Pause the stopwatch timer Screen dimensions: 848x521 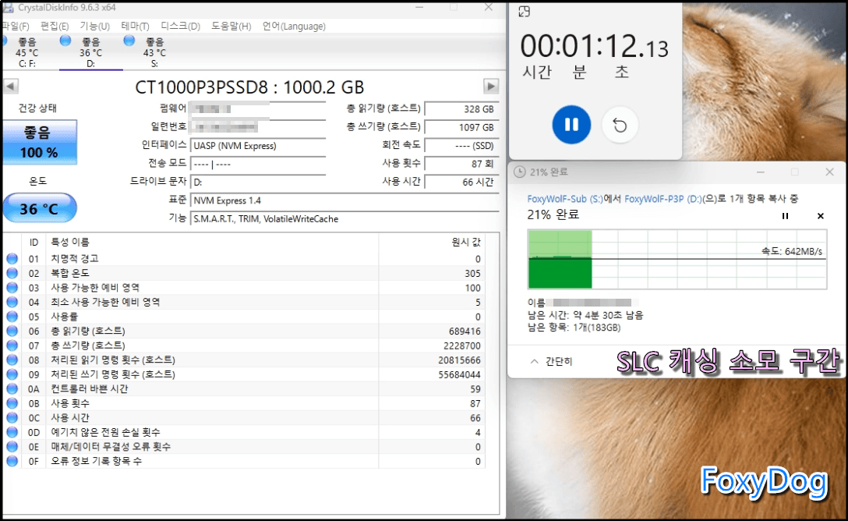pos(571,125)
